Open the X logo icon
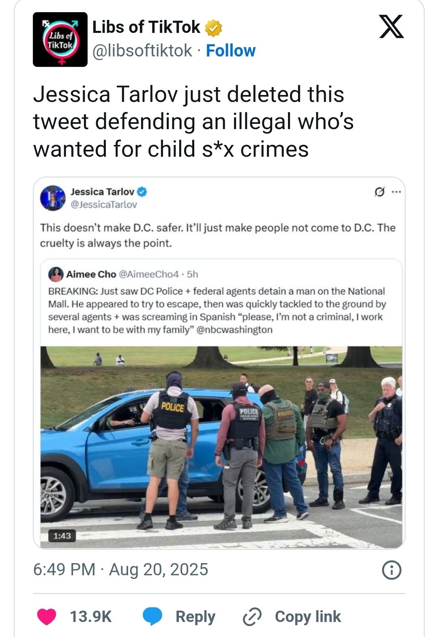 click(391, 26)
